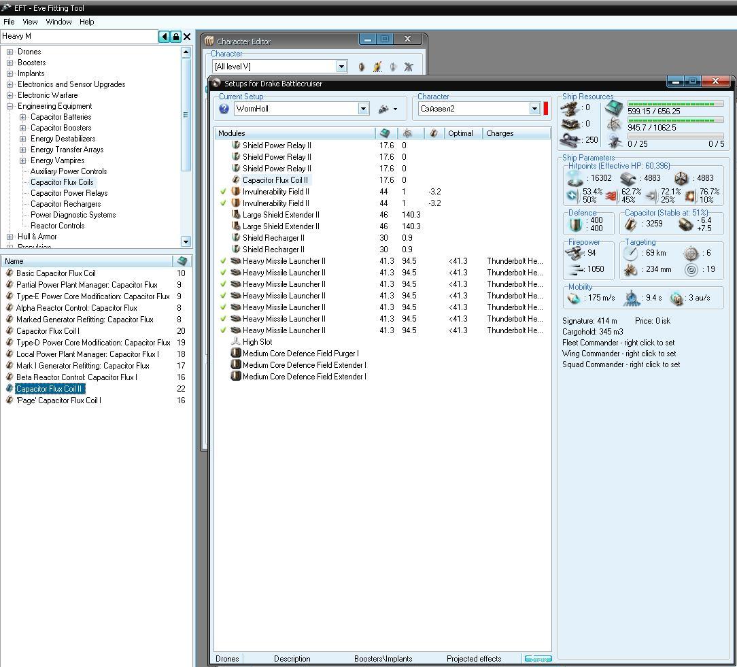Toggle the last Heavy Missile Launcher II checkmark
This screenshot has height=667, width=737.
coord(223,330)
